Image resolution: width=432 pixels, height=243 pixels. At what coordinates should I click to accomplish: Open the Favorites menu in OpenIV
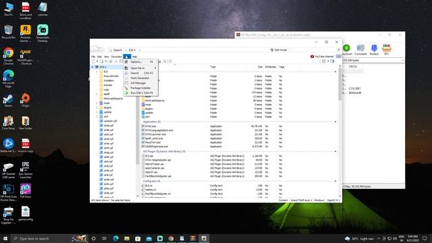click(116, 57)
